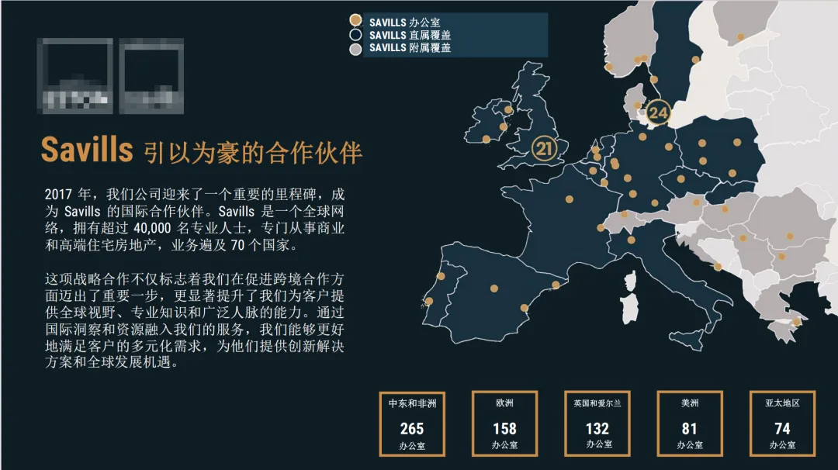
Task: Click the 'SAVILLS 直属覆盖' legend text
Action: (410, 35)
